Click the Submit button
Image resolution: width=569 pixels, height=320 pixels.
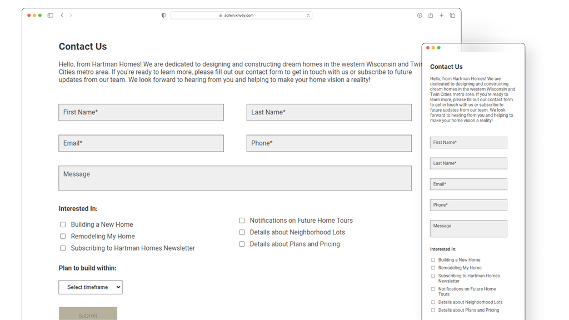click(88, 314)
